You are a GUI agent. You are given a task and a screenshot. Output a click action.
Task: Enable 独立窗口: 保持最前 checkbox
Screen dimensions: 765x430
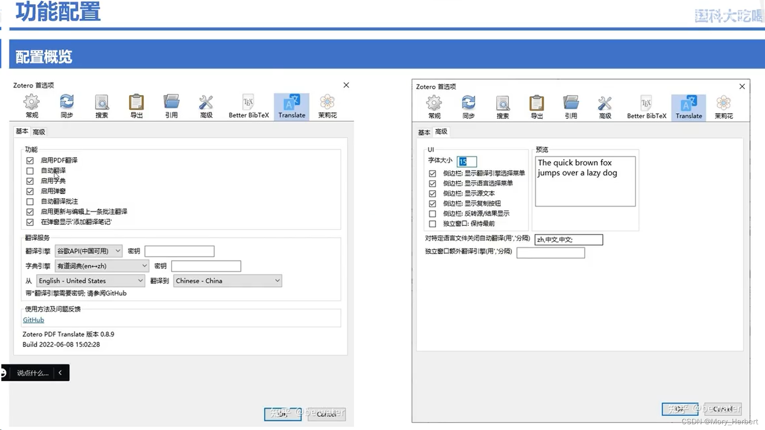coord(433,224)
